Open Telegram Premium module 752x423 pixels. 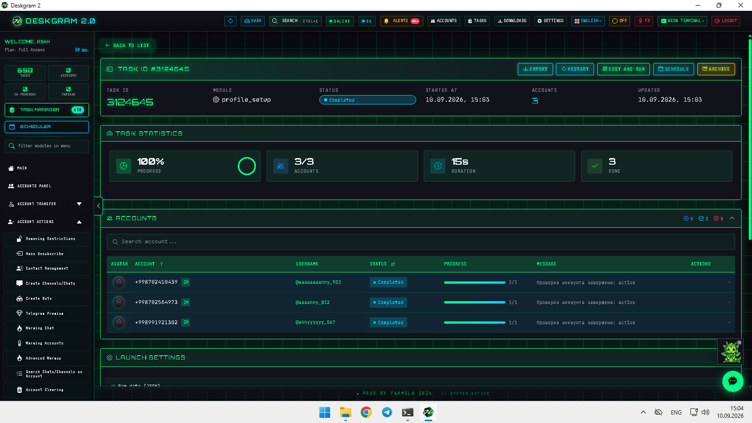click(47, 313)
